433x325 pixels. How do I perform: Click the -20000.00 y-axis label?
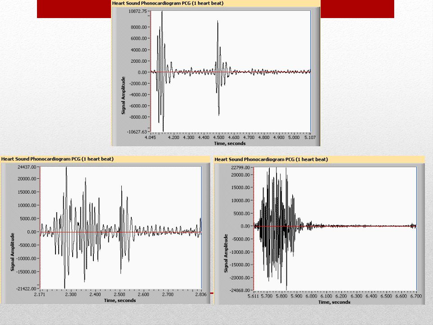pyautogui.click(x=240, y=278)
